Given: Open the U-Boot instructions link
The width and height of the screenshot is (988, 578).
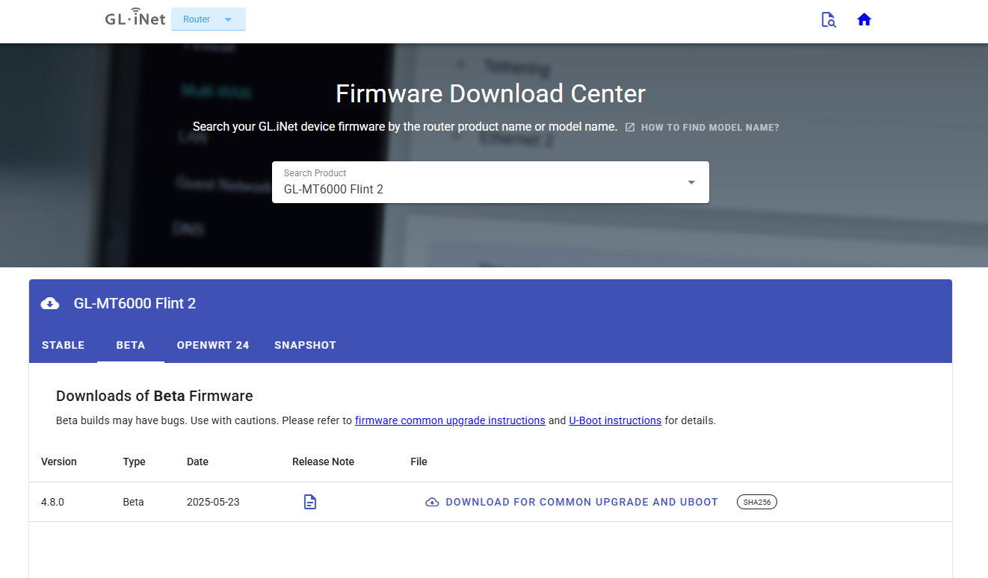Looking at the screenshot, I should pos(615,420).
